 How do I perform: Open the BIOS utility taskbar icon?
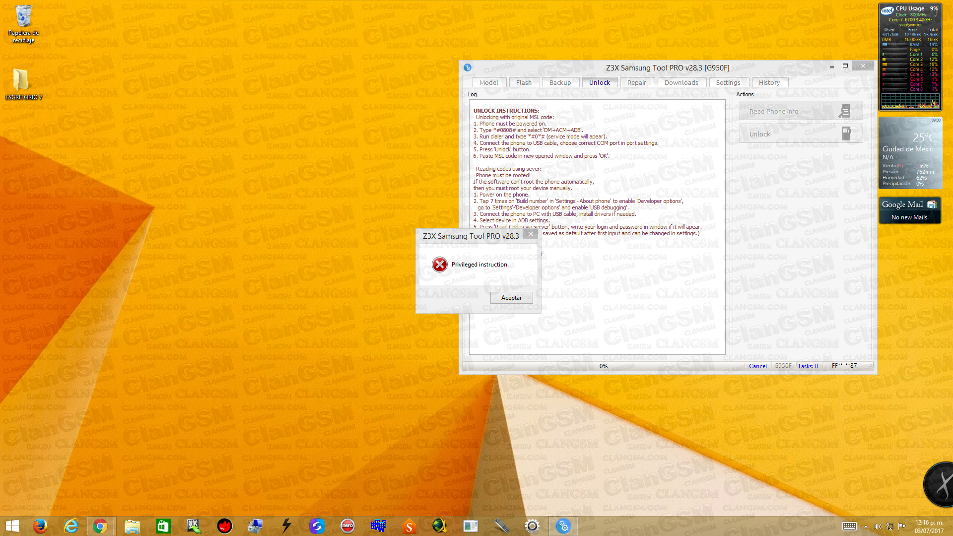[x=194, y=526]
